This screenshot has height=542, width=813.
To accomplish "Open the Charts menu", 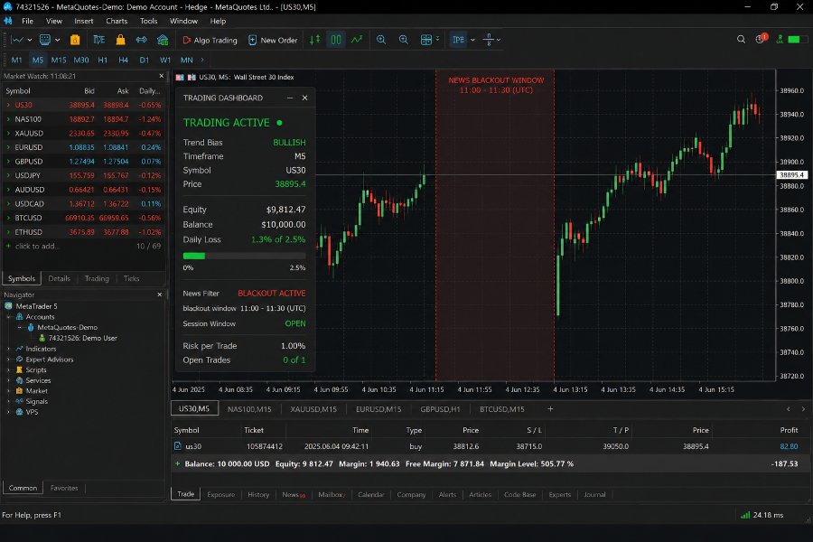I will [117, 22].
